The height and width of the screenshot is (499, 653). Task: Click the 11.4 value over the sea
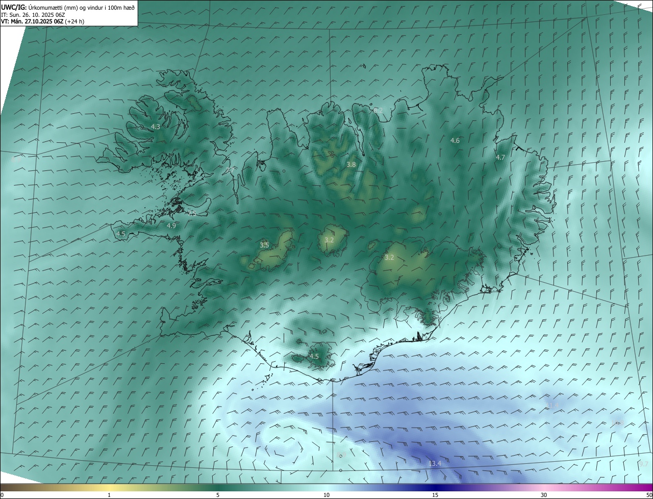click(552, 405)
